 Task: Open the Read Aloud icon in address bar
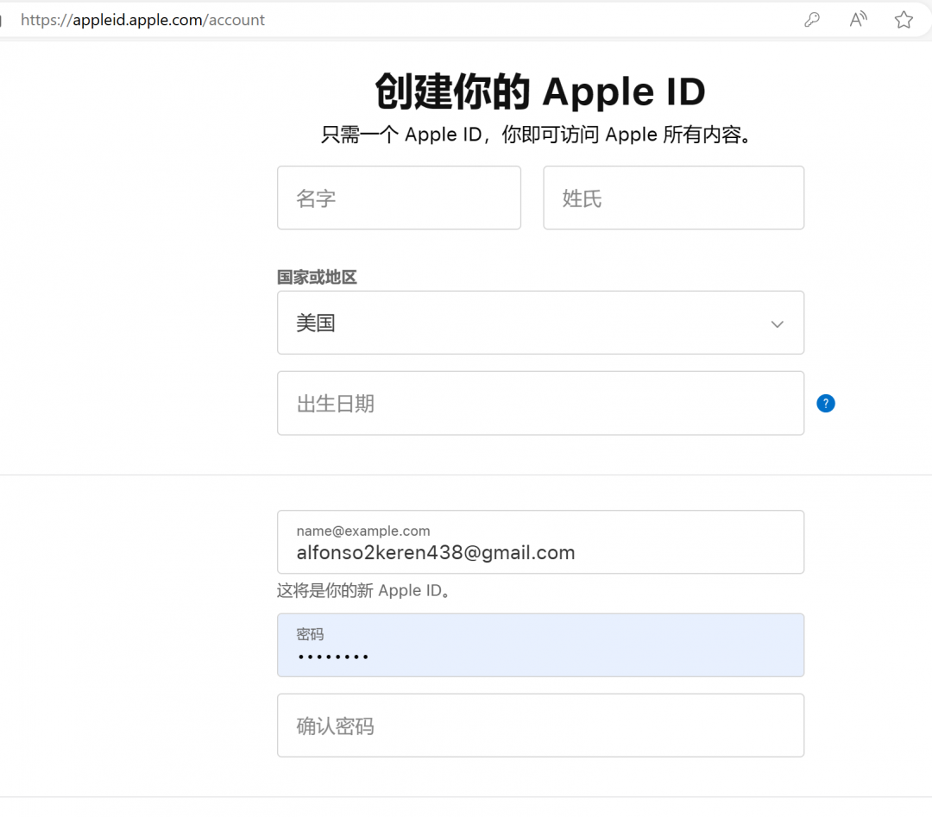point(858,20)
